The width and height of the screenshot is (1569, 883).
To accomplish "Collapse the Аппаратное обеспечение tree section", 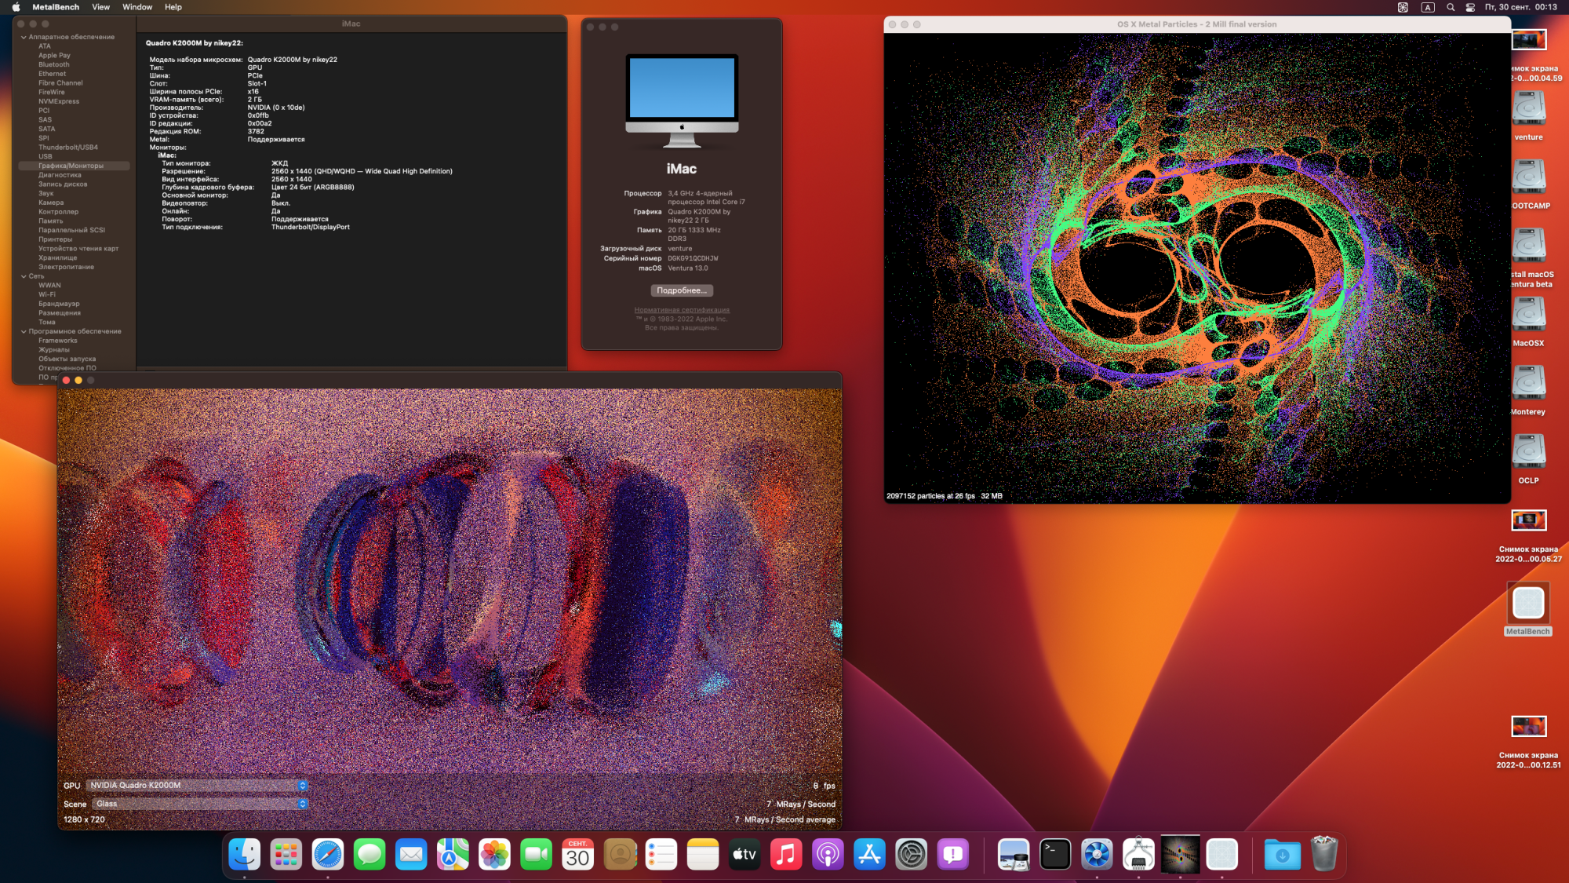I will (24, 37).
